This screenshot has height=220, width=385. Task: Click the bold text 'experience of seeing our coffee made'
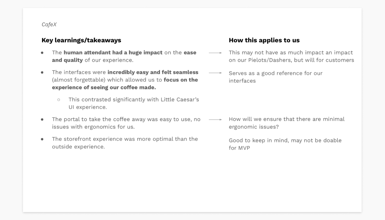104,88
